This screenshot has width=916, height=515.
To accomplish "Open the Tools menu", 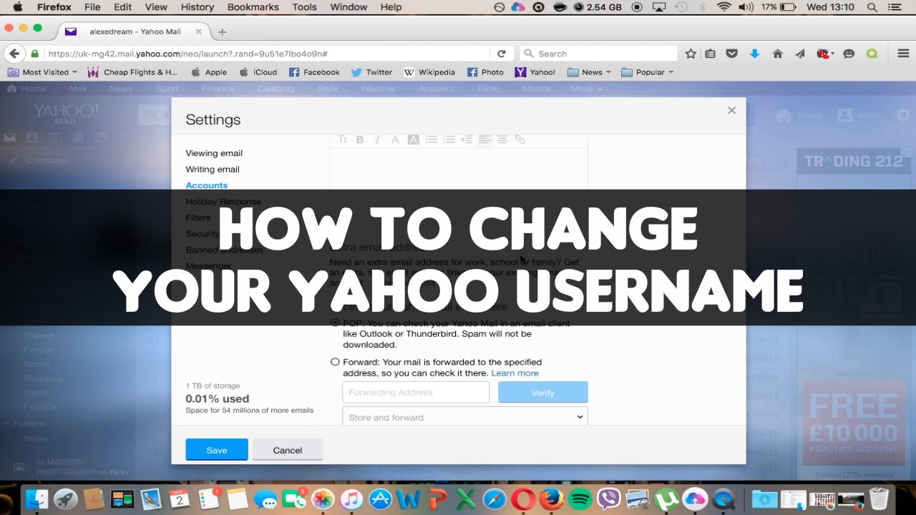I will [304, 7].
